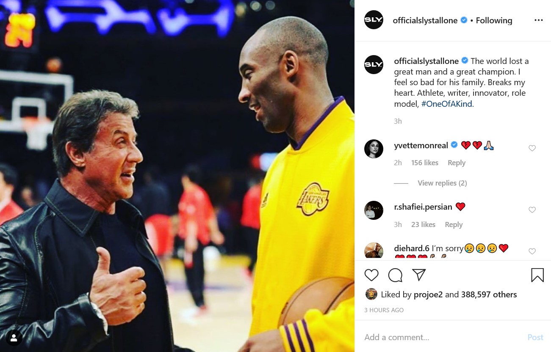The width and height of the screenshot is (551, 352).
Task: Open the comment speech bubble icon
Action: pos(395,275)
